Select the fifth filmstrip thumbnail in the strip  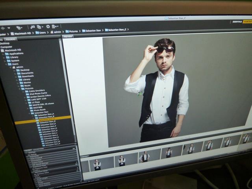192,148
